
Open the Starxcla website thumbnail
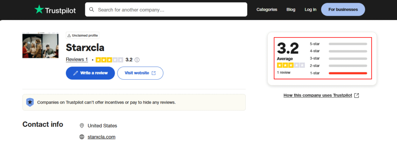point(40,45)
